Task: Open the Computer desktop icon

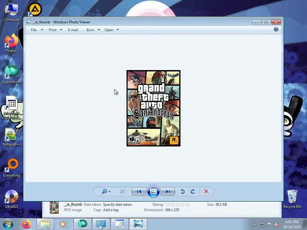Action: coord(12,13)
